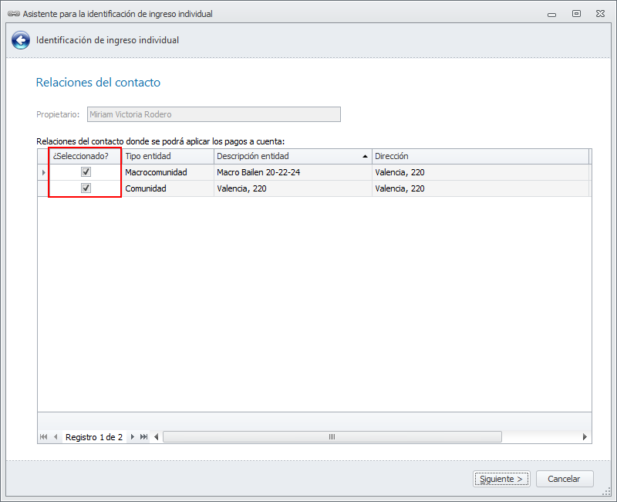Click the Propietario input field
Screen dimensions: 617x502
coord(214,114)
